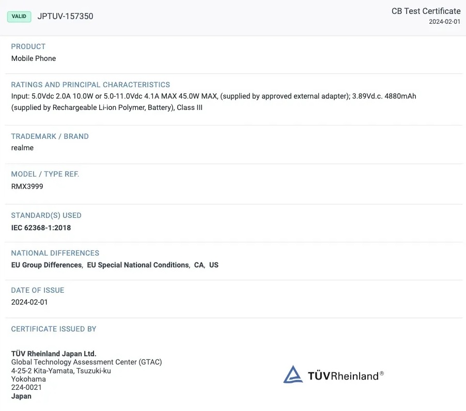Click the TÜV Rheinland triangle logo icon
The height and width of the screenshot is (411, 466).
pyautogui.click(x=293, y=374)
